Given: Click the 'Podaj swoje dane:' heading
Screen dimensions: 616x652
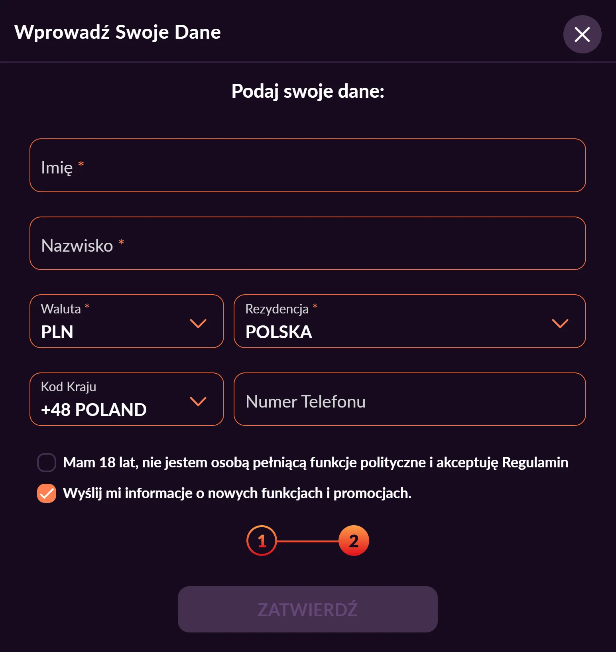Looking at the screenshot, I should click(x=308, y=91).
